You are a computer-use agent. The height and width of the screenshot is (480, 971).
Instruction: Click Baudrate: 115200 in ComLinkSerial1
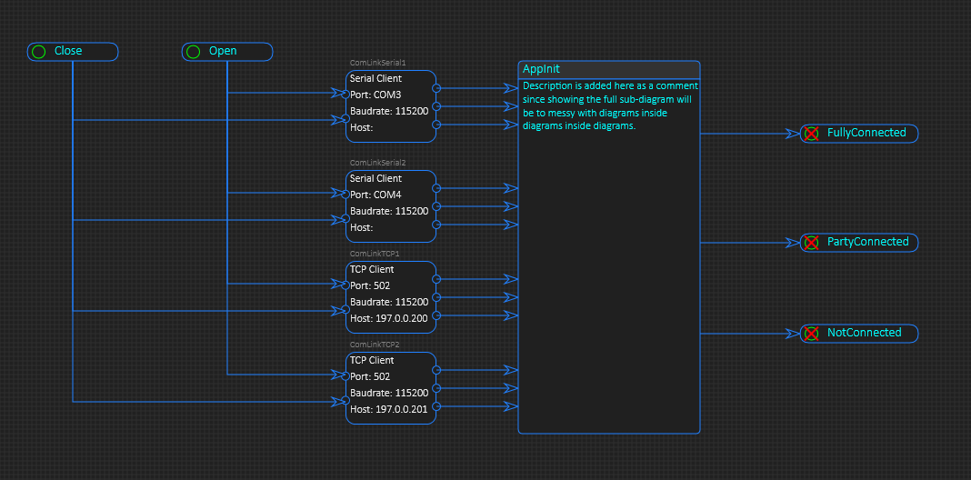coord(389,112)
